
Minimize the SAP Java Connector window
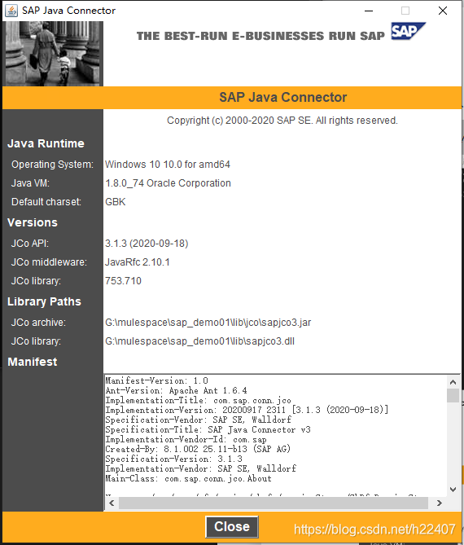(369, 11)
